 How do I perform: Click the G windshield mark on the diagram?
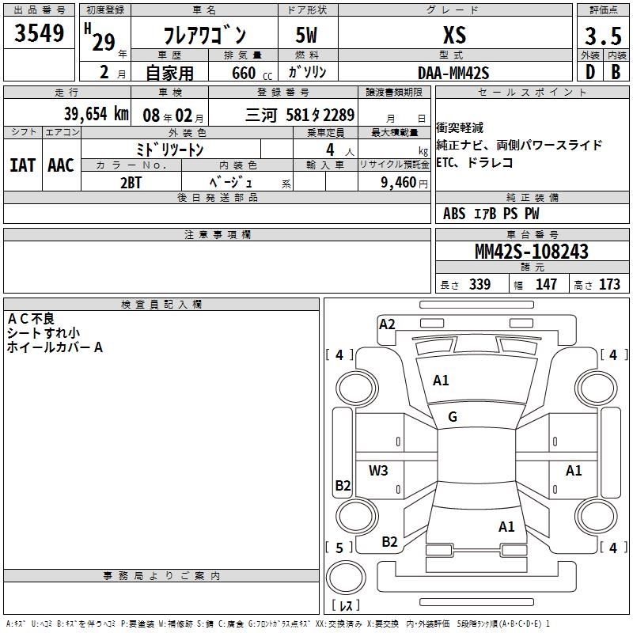click(x=453, y=417)
